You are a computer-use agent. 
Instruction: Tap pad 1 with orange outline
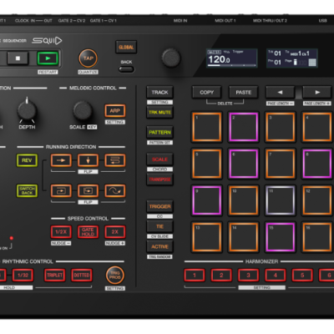click(206, 127)
